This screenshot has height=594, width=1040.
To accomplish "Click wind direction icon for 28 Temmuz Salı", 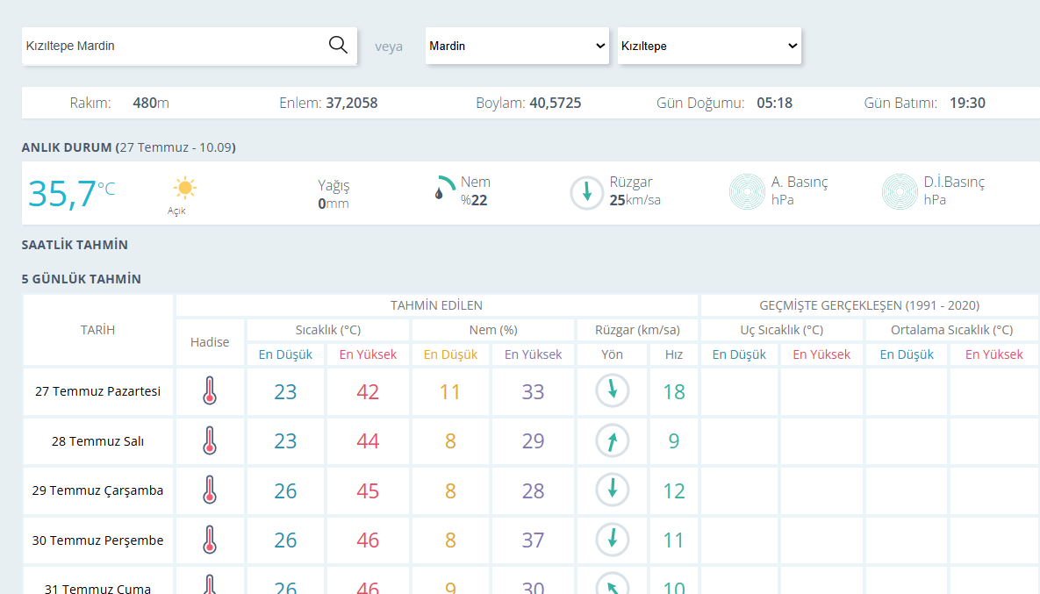I will (x=613, y=440).
